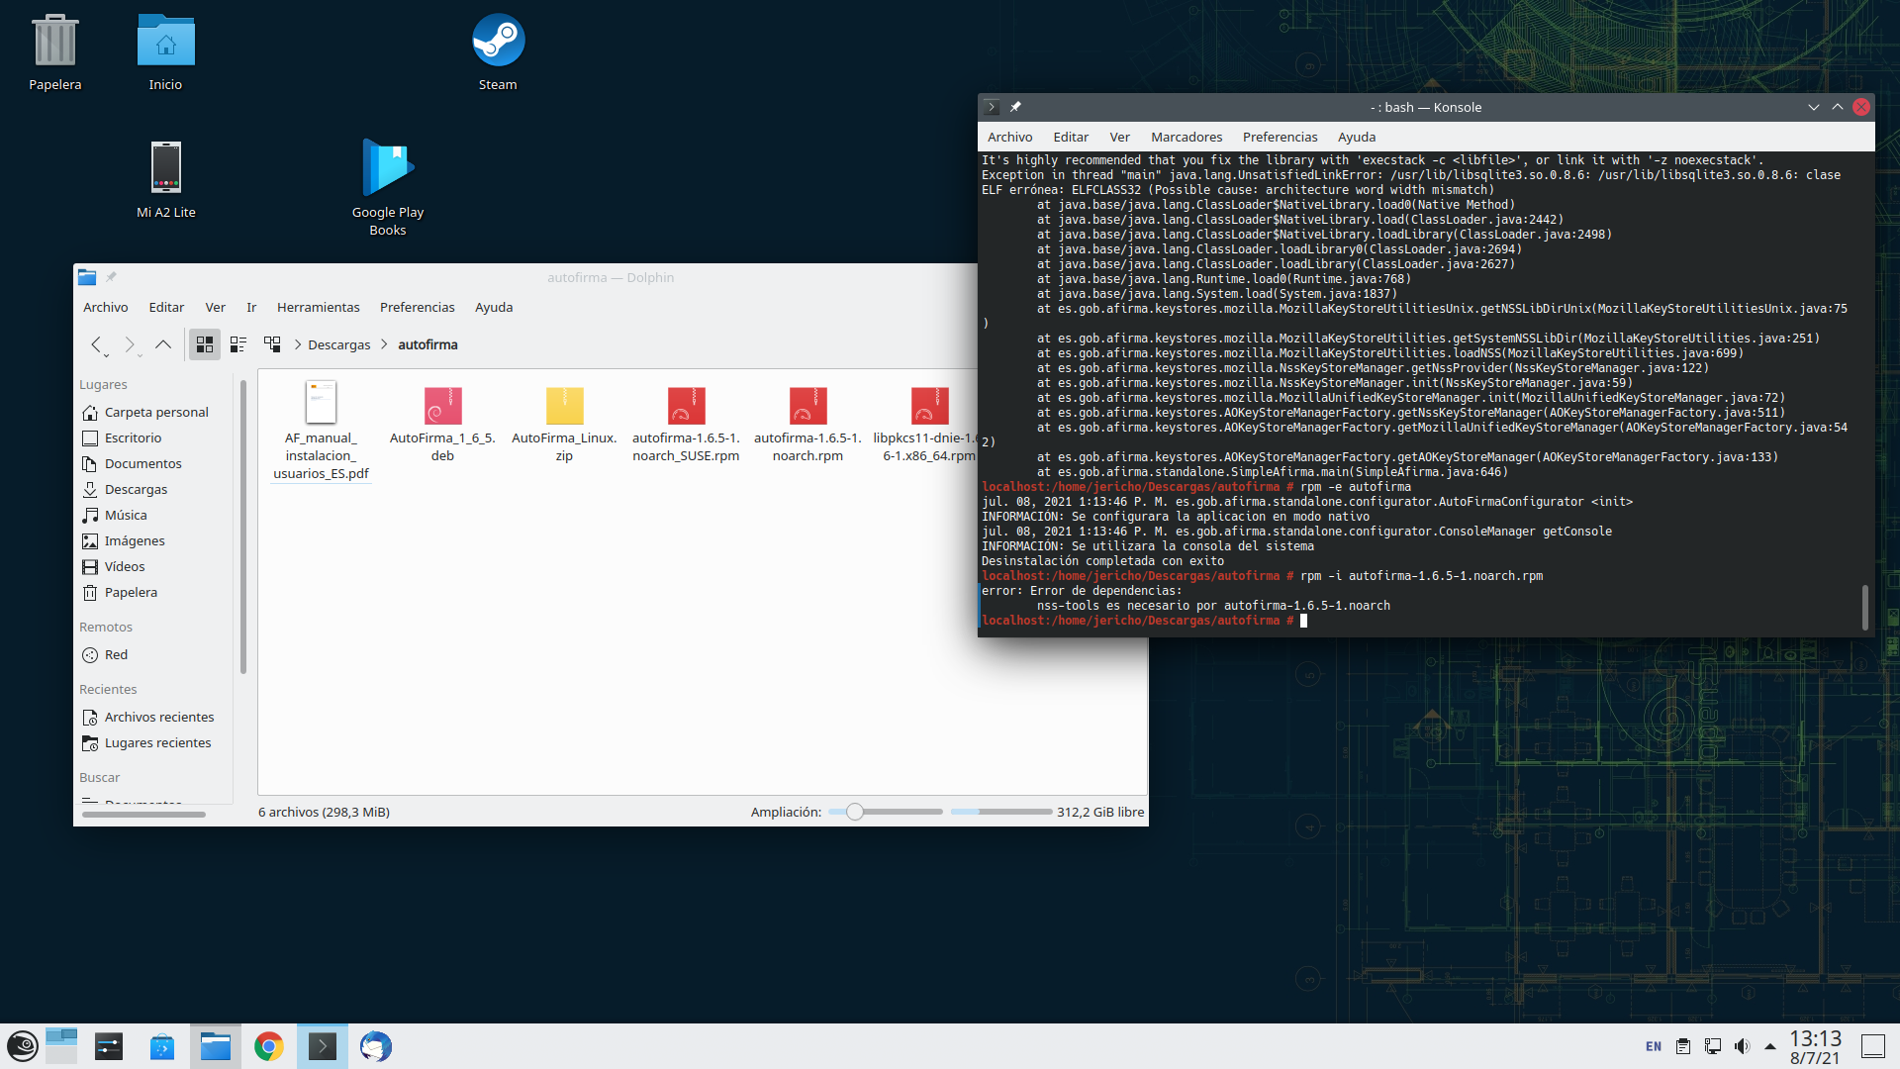Open Marcadores menu in Konsole
Screen dimensions: 1900x1069
click(1186, 137)
